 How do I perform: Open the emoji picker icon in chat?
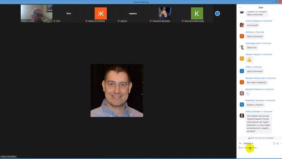pos(278,143)
